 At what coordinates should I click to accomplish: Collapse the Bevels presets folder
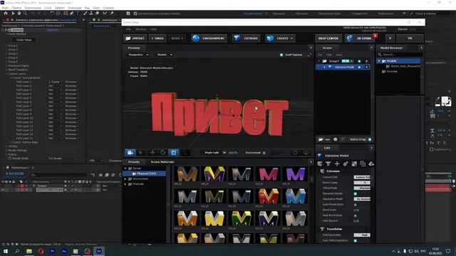click(x=125, y=169)
